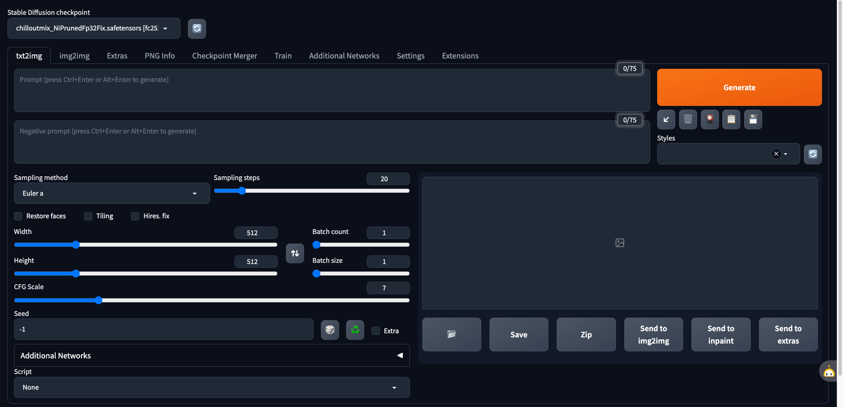Save the style with the floppy disk icon

(753, 119)
